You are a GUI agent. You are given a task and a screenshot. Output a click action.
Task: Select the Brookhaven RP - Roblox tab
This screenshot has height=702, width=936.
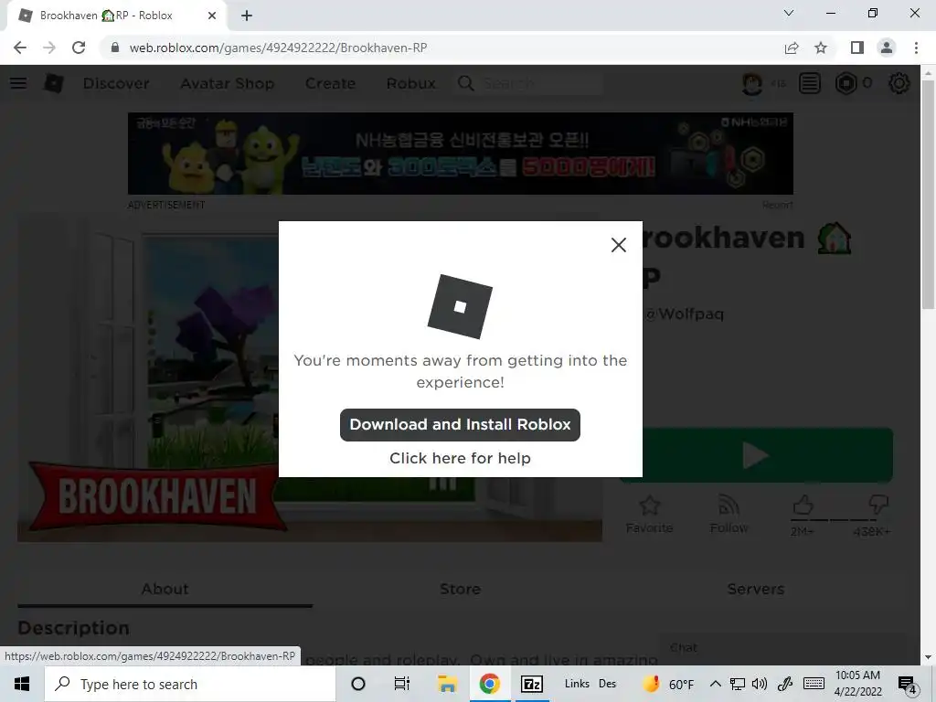116,16
